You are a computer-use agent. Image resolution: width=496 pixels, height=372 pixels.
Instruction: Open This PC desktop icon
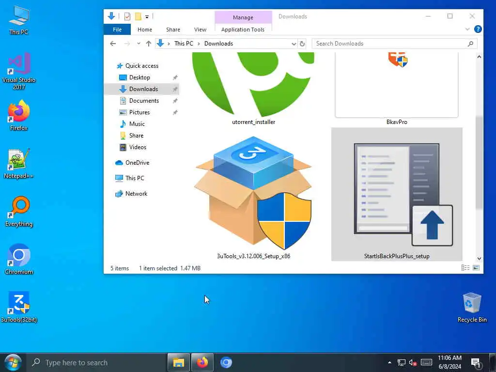click(x=19, y=19)
